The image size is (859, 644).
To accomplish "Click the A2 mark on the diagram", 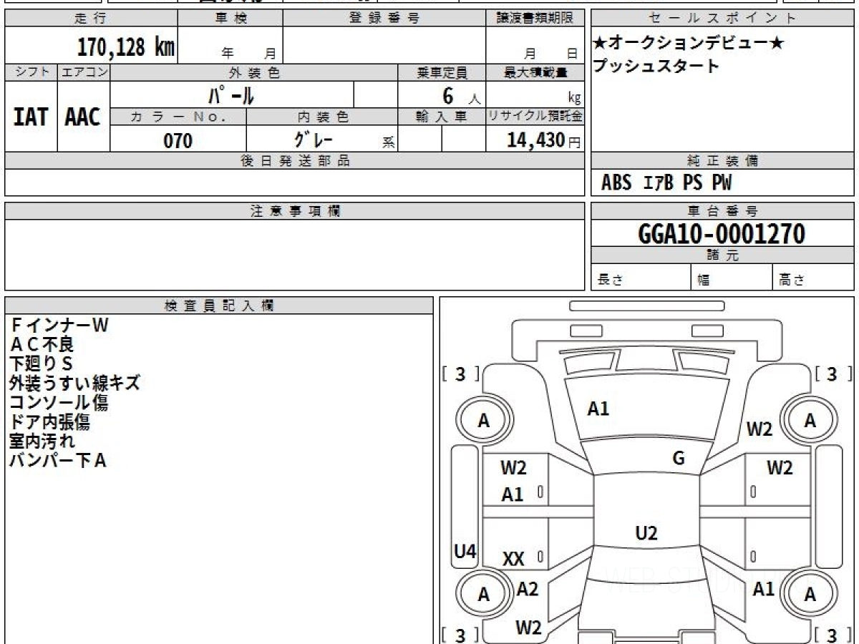I will point(528,590).
